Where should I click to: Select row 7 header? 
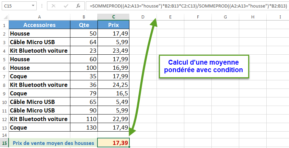[4, 76]
